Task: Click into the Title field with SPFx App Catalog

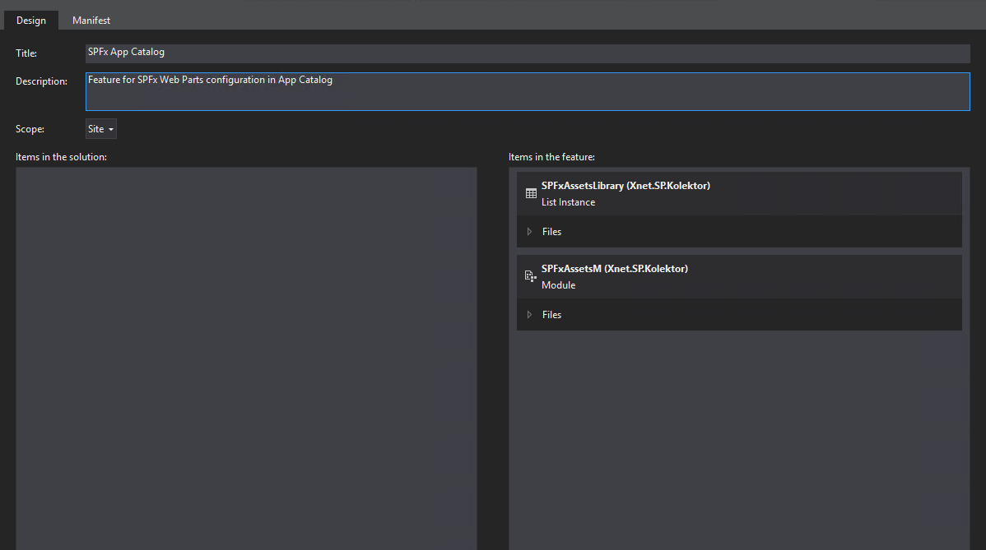Action: pyautogui.click(x=527, y=53)
